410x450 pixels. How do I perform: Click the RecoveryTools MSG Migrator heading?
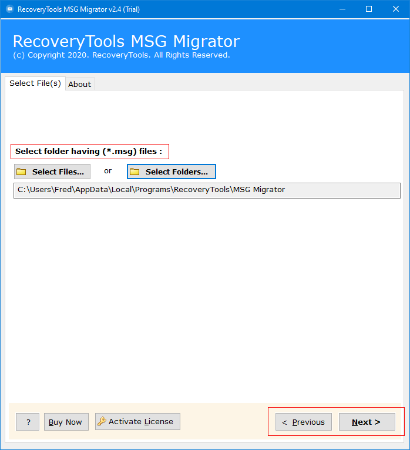[x=126, y=41]
